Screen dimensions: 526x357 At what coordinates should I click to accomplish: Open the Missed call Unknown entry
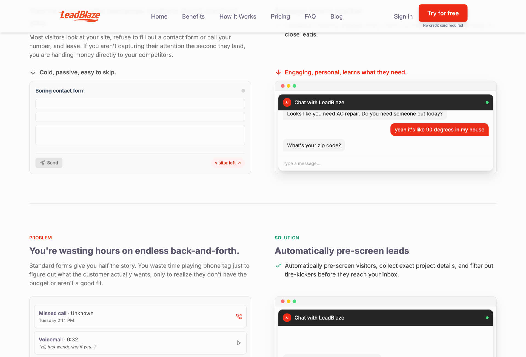click(140, 317)
